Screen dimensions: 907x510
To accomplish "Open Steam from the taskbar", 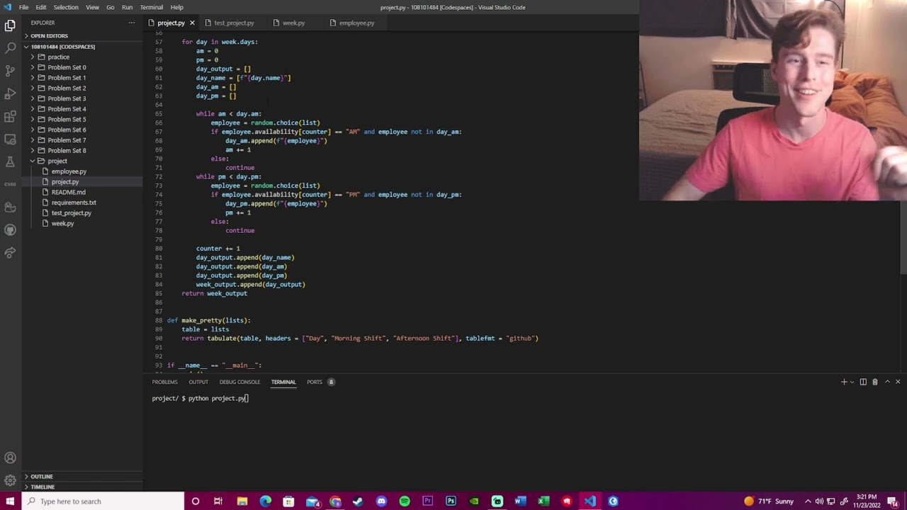I will (x=358, y=501).
